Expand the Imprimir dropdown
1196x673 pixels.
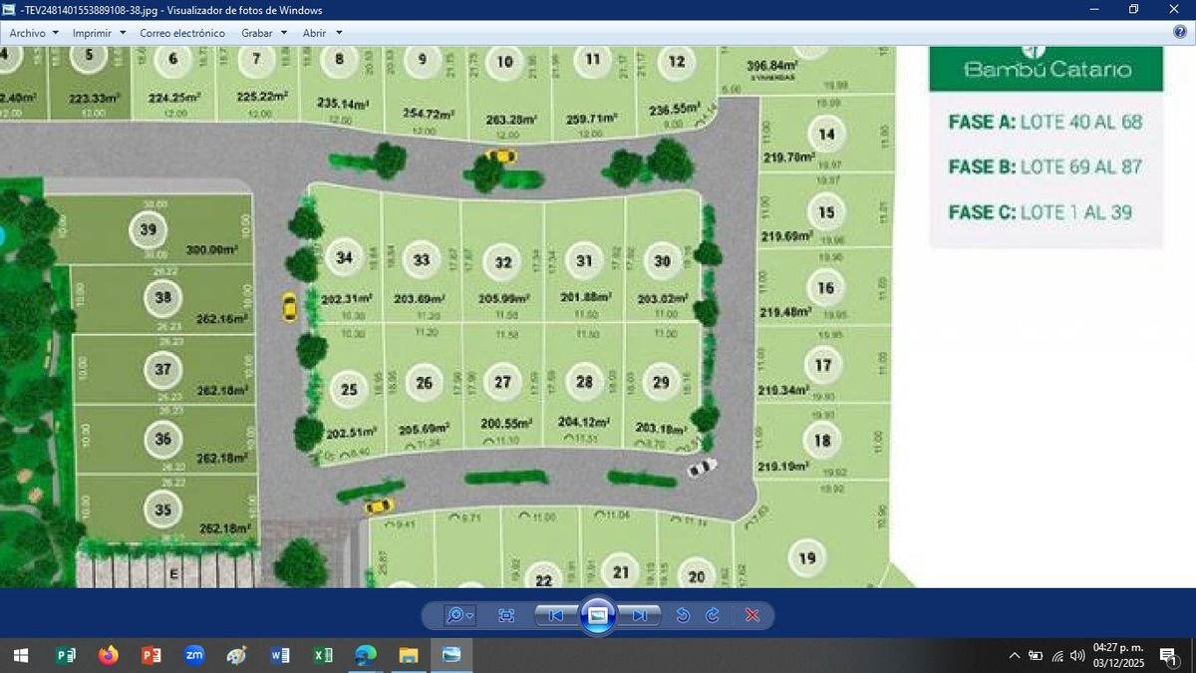click(99, 33)
